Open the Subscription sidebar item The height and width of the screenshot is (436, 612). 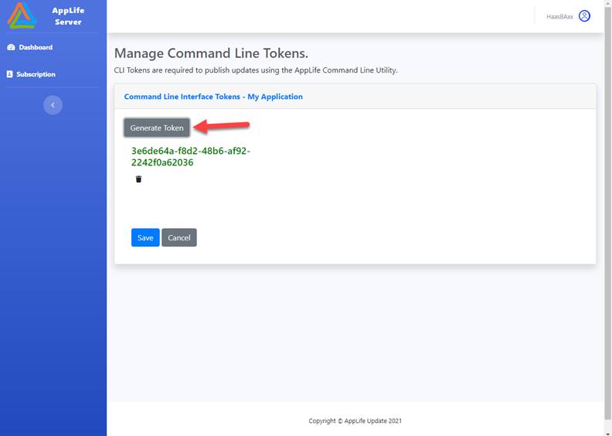click(31, 74)
